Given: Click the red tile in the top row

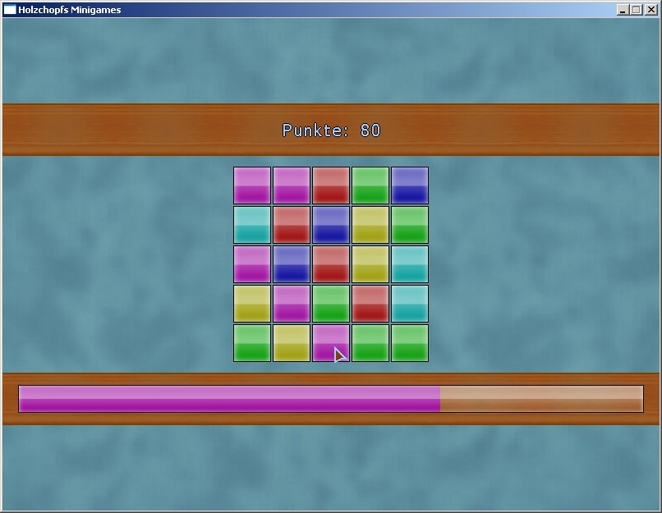Looking at the screenshot, I should point(331,186).
